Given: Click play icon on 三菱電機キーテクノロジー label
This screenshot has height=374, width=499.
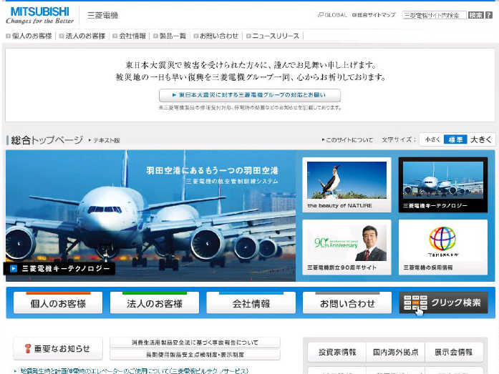Looking at the screenshot, I should click(x=14, y=268).
